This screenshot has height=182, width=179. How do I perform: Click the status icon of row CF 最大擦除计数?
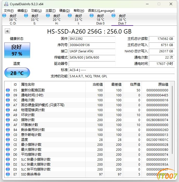(8, 149)
